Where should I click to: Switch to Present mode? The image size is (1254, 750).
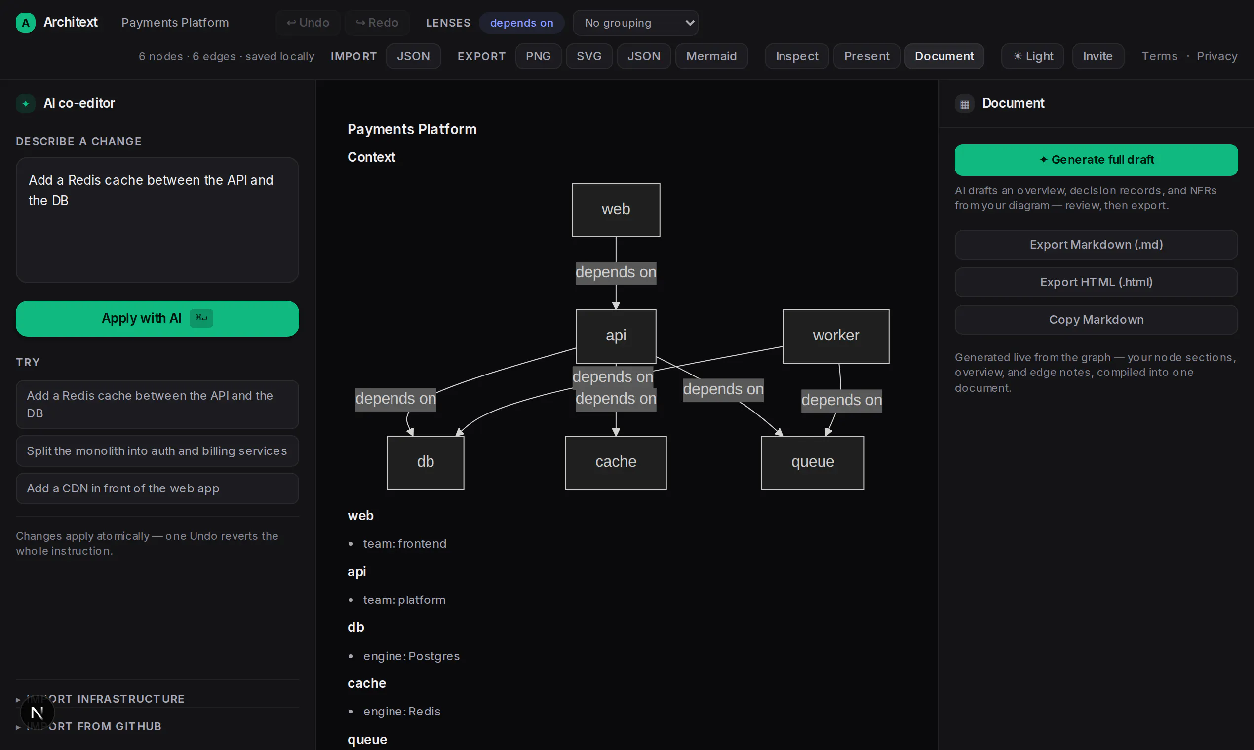click(866, 56)
